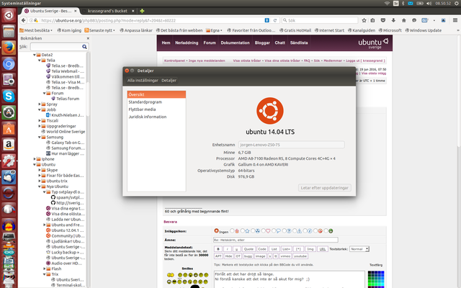Click the youtube BBCode button

[x=300, y=256]
